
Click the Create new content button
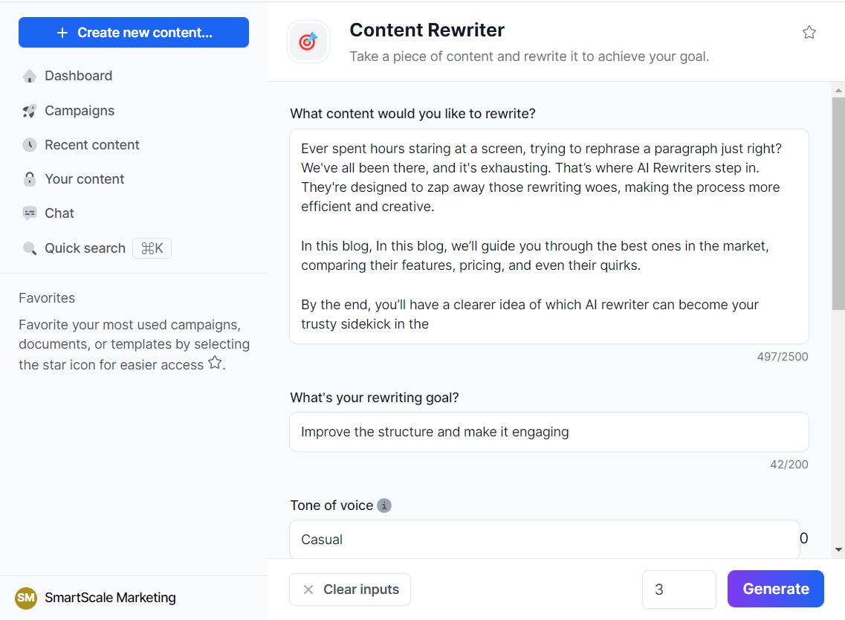(x=134, y=33)
